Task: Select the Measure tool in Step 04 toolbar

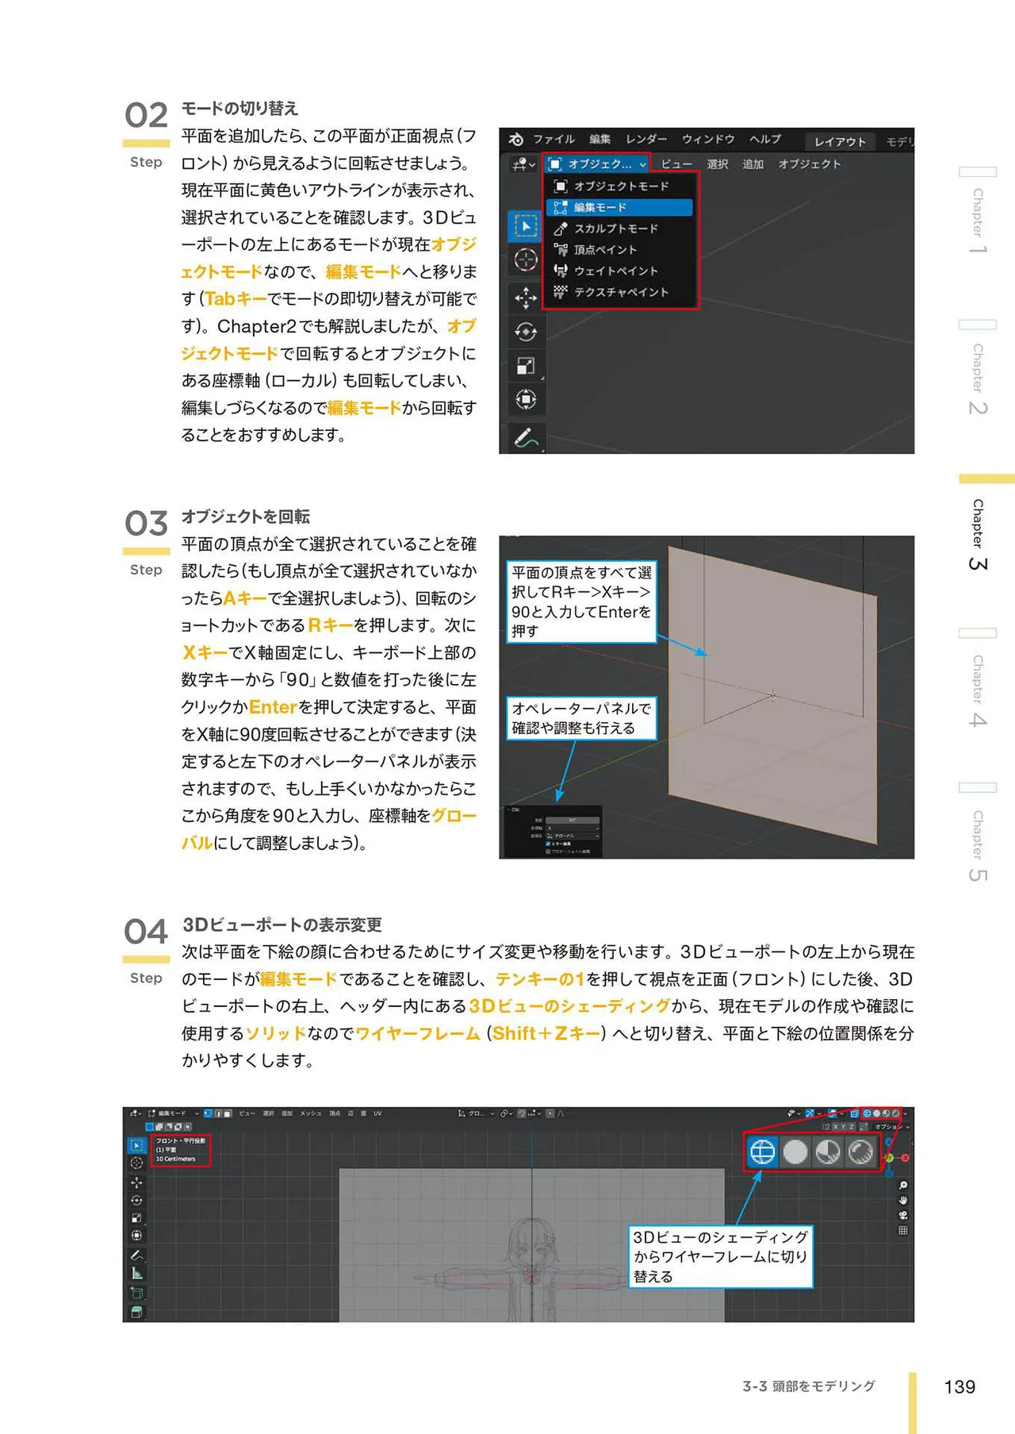Action: [x=136, y=1274]
